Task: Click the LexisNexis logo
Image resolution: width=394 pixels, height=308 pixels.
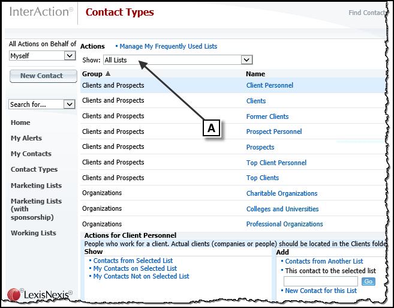Action: pyautogui.click(x=40, y=294)
